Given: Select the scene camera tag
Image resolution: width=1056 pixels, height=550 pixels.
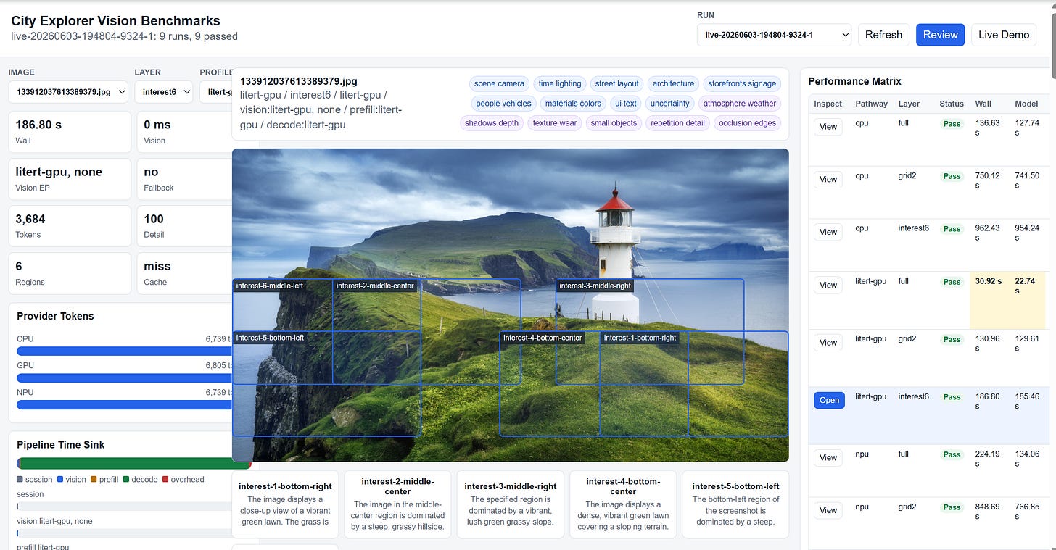Looking at the screenshot, I should (x=499, y=83).
